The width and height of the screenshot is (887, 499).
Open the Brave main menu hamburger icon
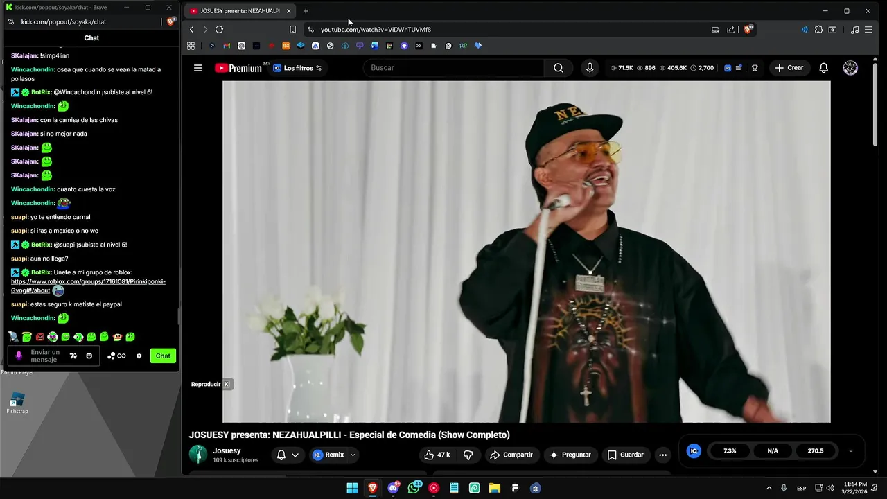click(868, 30)
